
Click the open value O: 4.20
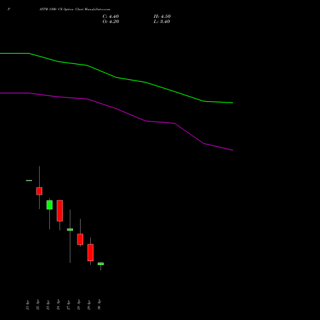(111, 22)
